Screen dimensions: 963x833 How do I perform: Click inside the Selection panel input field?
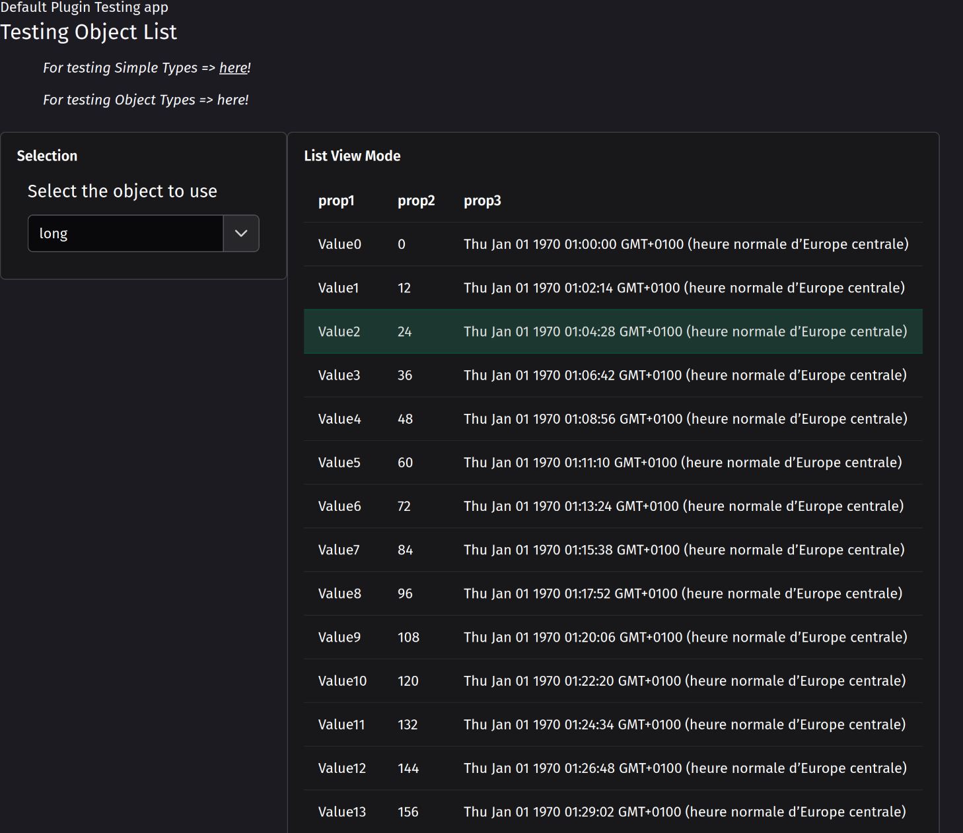[x=125, y=233]
